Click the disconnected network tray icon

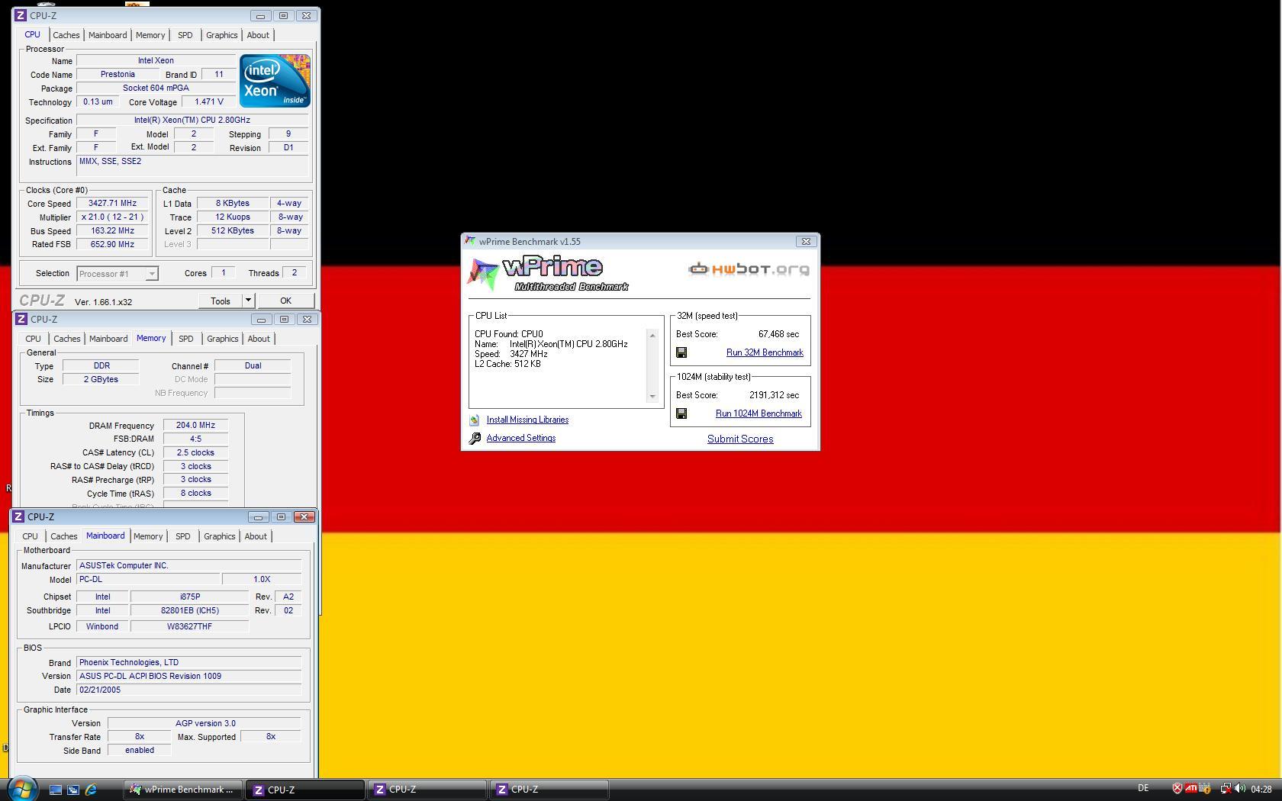1226,789
